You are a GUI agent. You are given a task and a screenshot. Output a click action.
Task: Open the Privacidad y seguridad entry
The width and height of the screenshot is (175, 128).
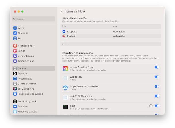(x=33, y=94)
